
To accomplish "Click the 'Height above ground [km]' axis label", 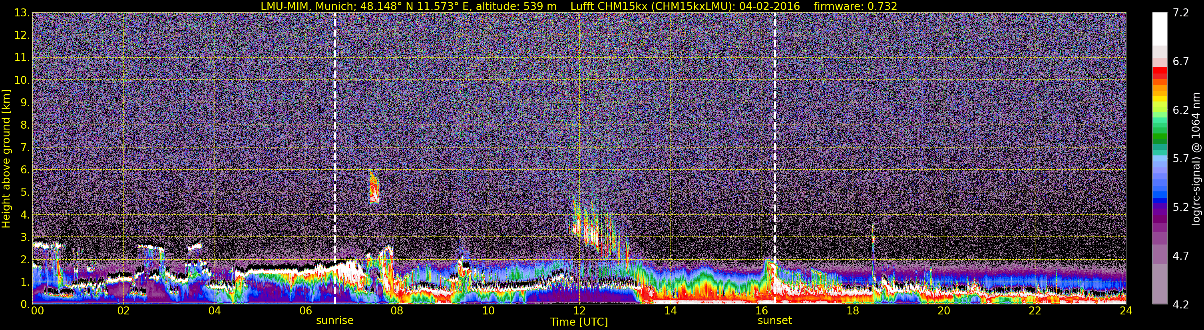I will tap(6, 159).
